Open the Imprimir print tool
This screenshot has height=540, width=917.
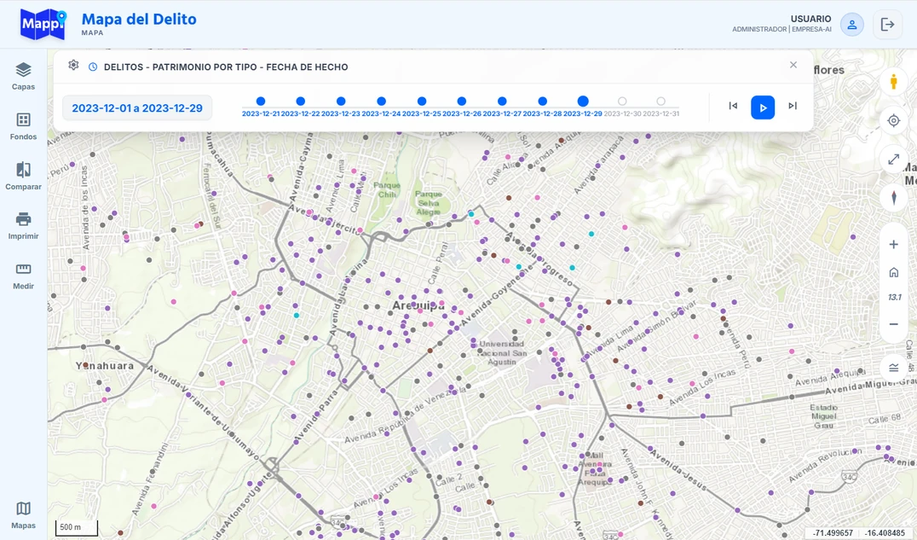click(x=23, y=226)
